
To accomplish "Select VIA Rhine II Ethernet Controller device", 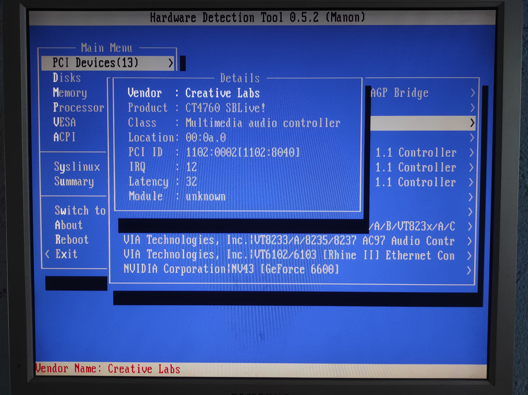I will (289, 255).
